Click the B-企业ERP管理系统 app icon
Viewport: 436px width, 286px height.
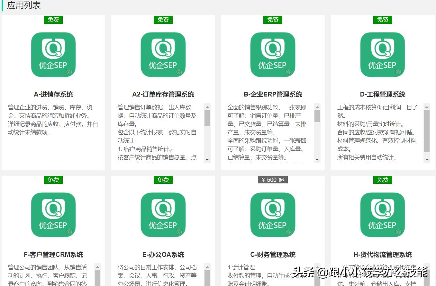(x=273, y=54)
